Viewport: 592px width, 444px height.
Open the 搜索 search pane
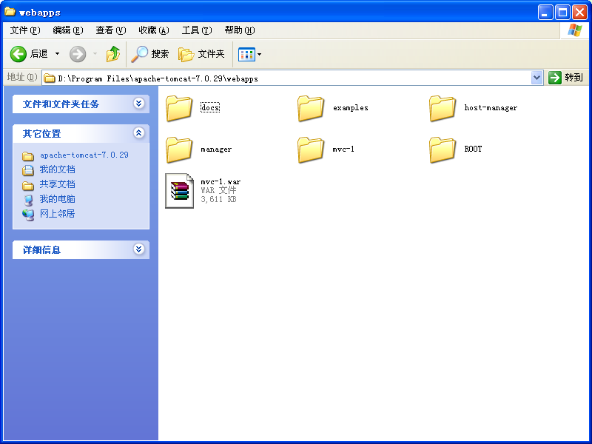pyautogui.click(x=150, y=54)
